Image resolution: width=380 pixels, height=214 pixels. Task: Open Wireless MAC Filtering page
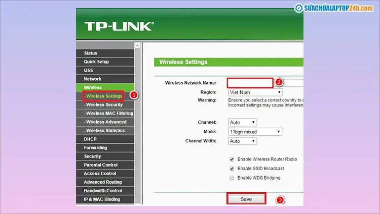tap(105, 113)
